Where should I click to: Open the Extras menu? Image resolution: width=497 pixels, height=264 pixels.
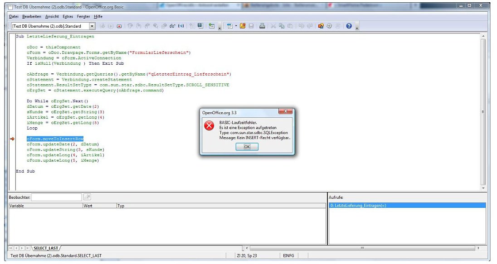[68, 16]
